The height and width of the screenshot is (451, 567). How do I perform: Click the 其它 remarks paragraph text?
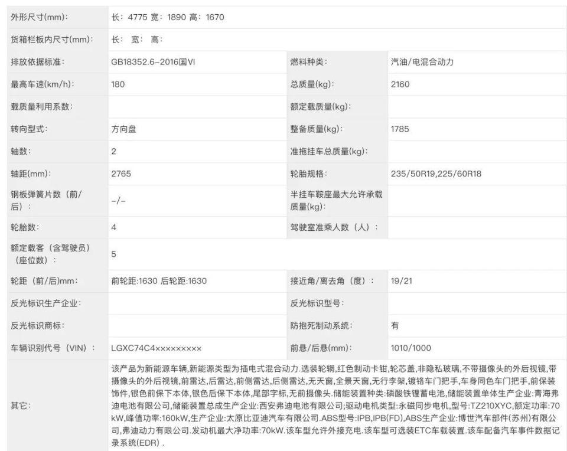click(334, 405)
